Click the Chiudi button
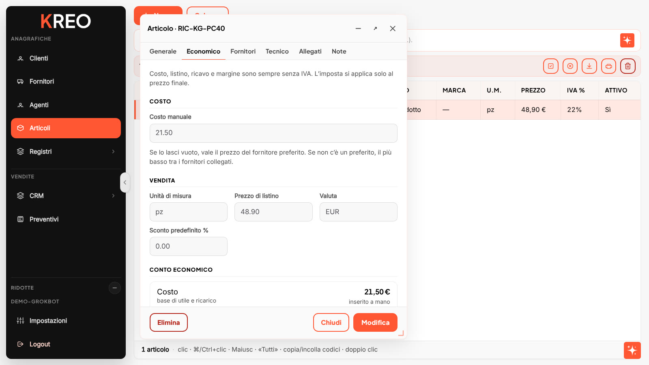The width and height of the screenshot is (649, 365). 331,322
